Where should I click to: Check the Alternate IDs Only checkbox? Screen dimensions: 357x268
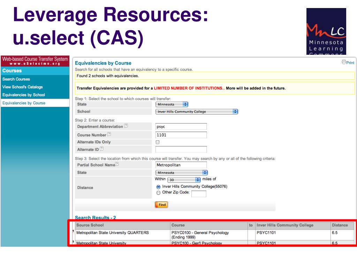pos(158,142)
